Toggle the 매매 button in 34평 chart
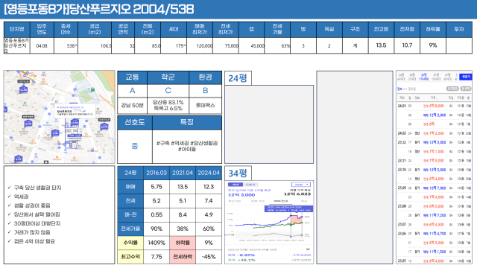This screenshot has width=477, height=268. pyautogui.click(x=236, y=185)
